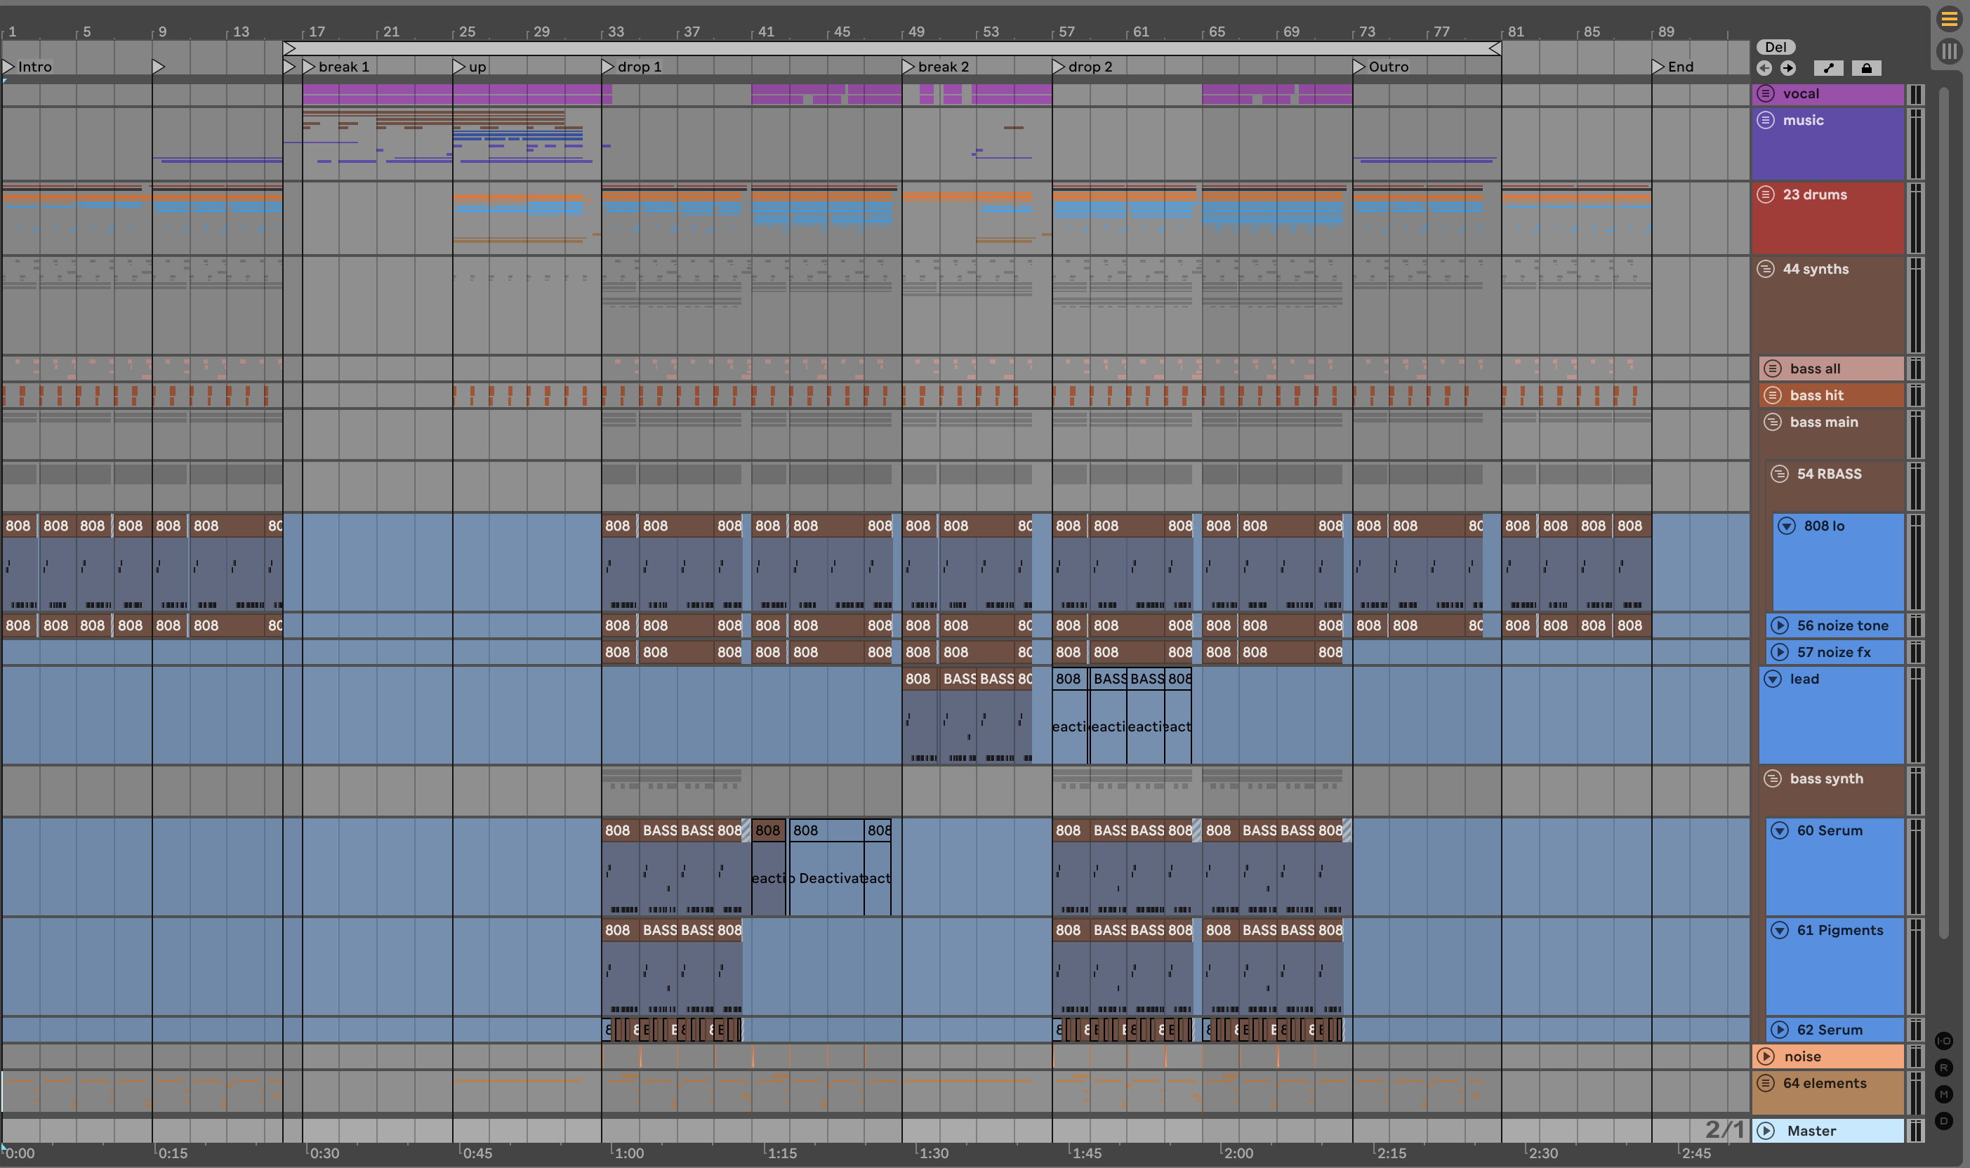Screen dimensions: 1970x1168
Task: Switch to Arrangement view with yellow lines icon
Action: (1949, 19)
